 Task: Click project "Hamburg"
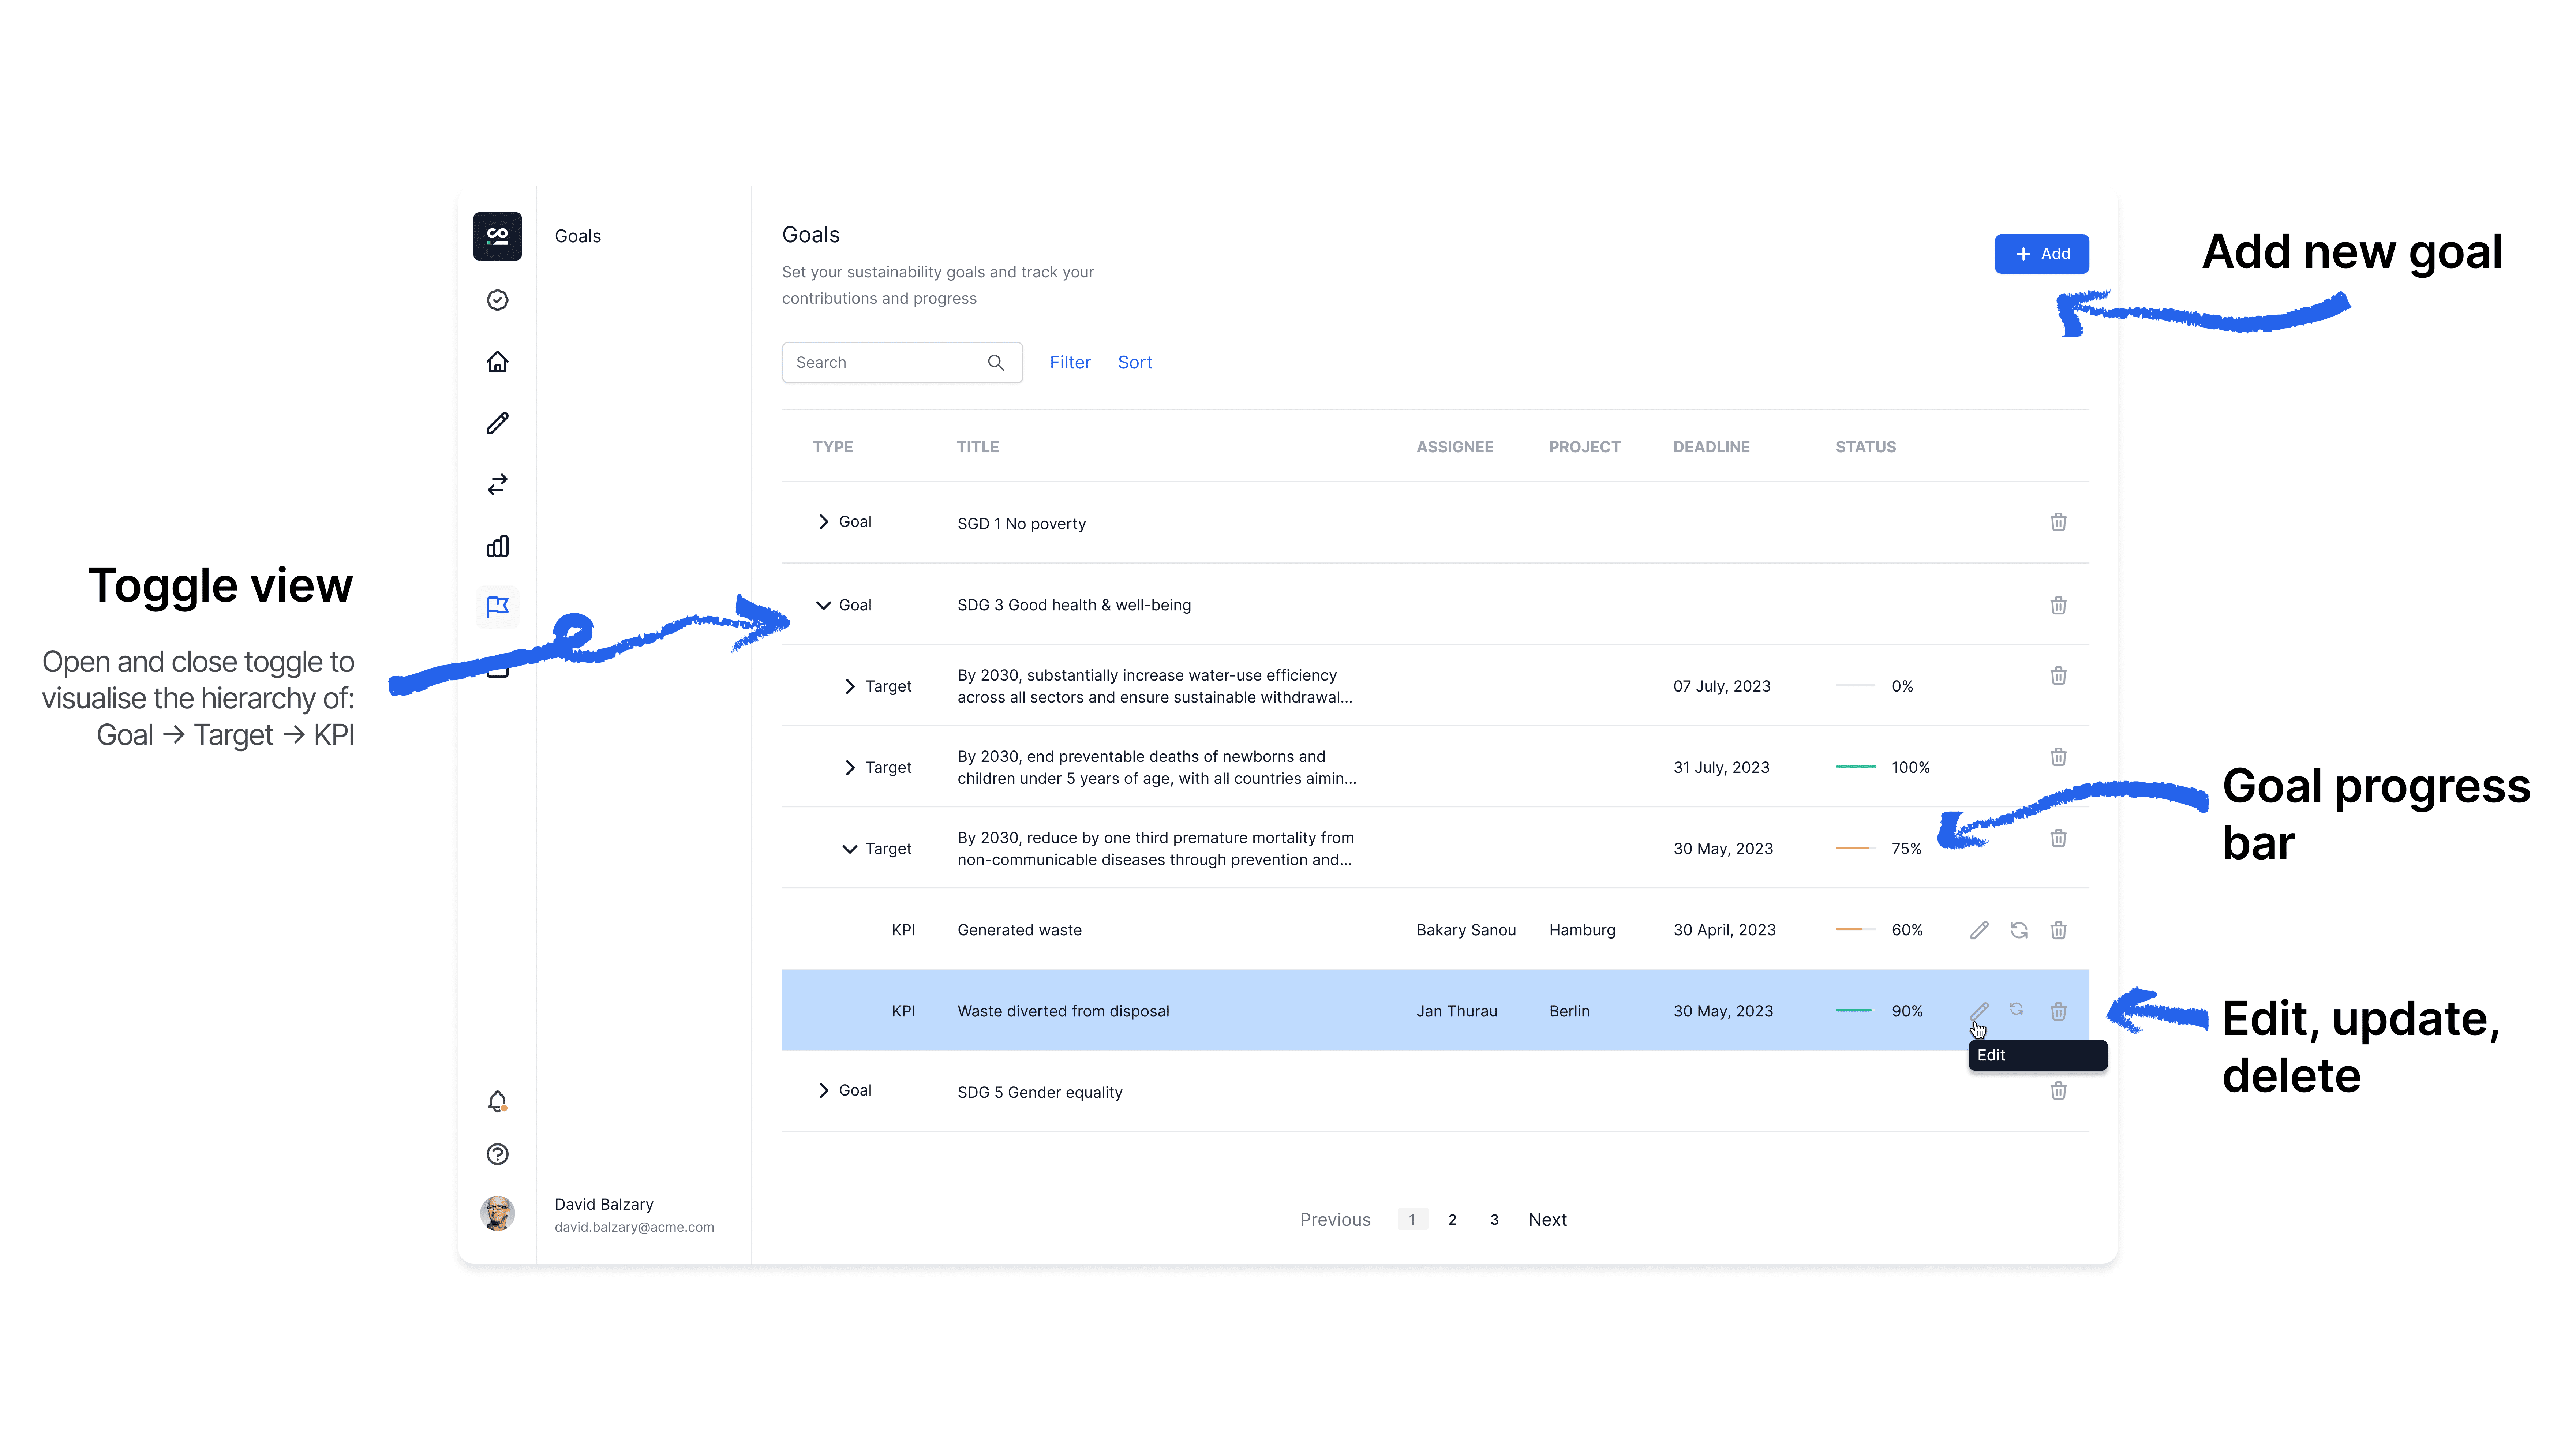[x=1582, y=930]
